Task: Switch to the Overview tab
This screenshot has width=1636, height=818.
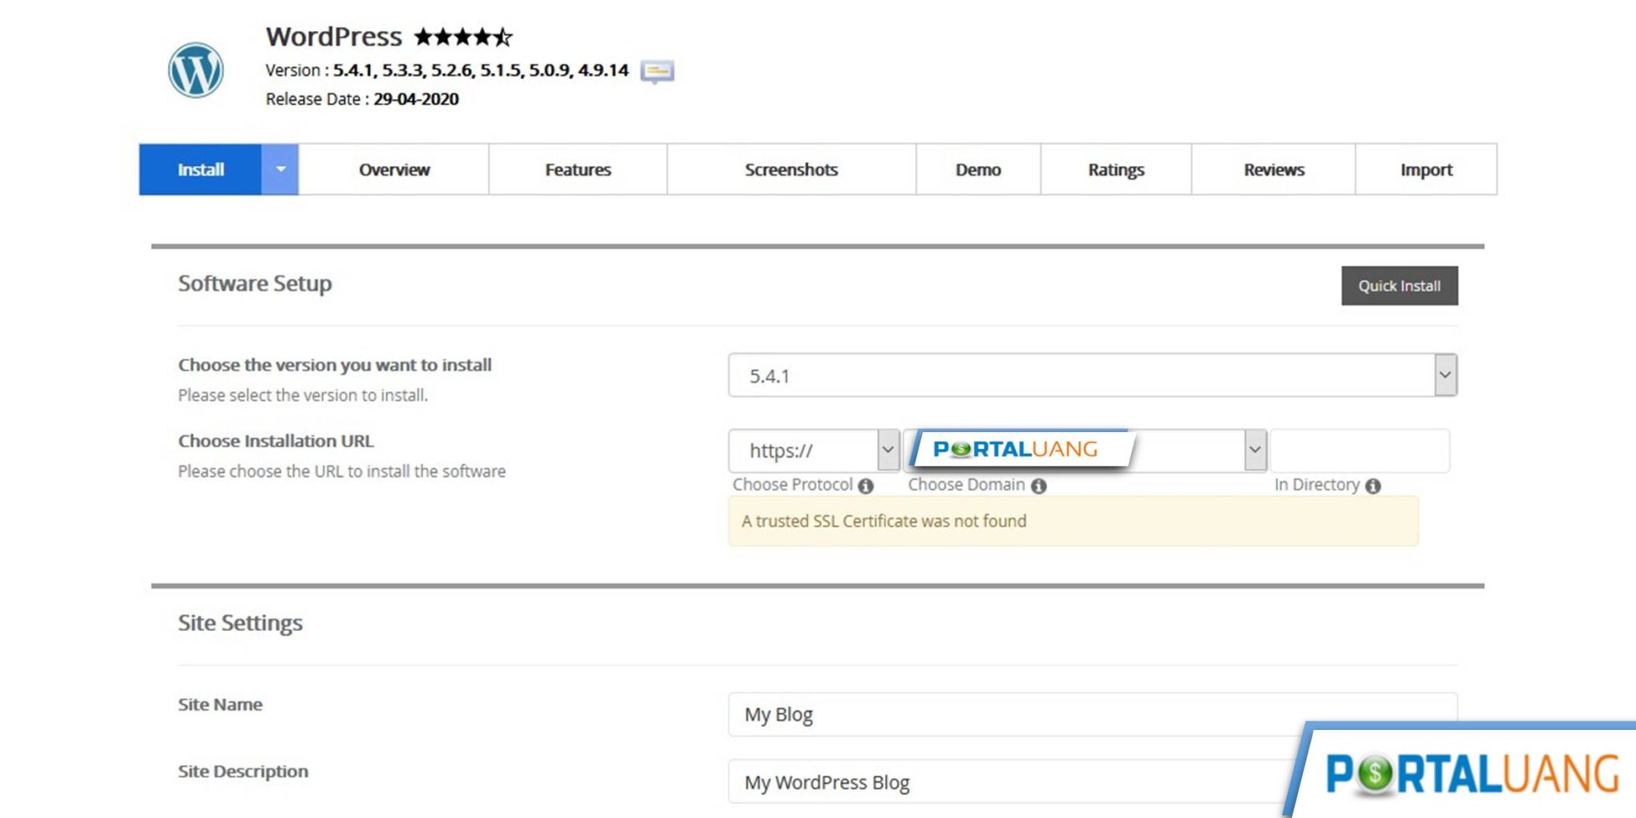Action: point(394,169)
